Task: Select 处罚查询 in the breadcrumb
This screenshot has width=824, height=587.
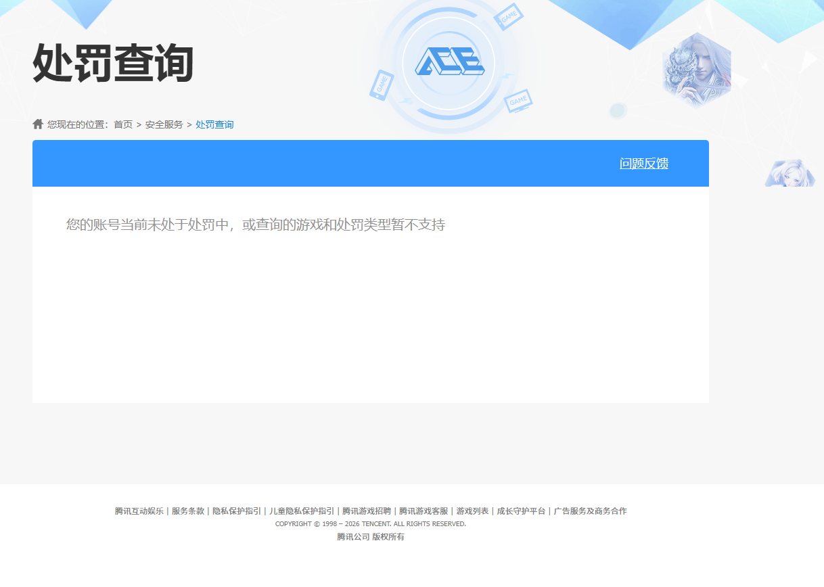Action: (214, 124)
